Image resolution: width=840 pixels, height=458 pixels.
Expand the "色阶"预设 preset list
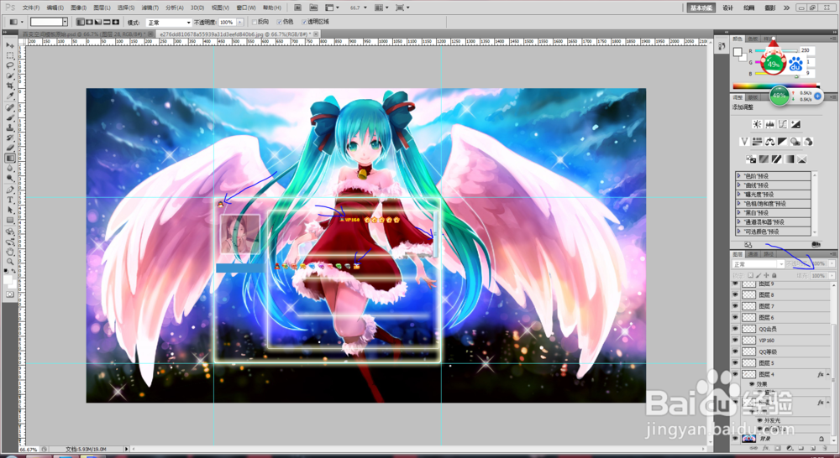tap(738, 175)
